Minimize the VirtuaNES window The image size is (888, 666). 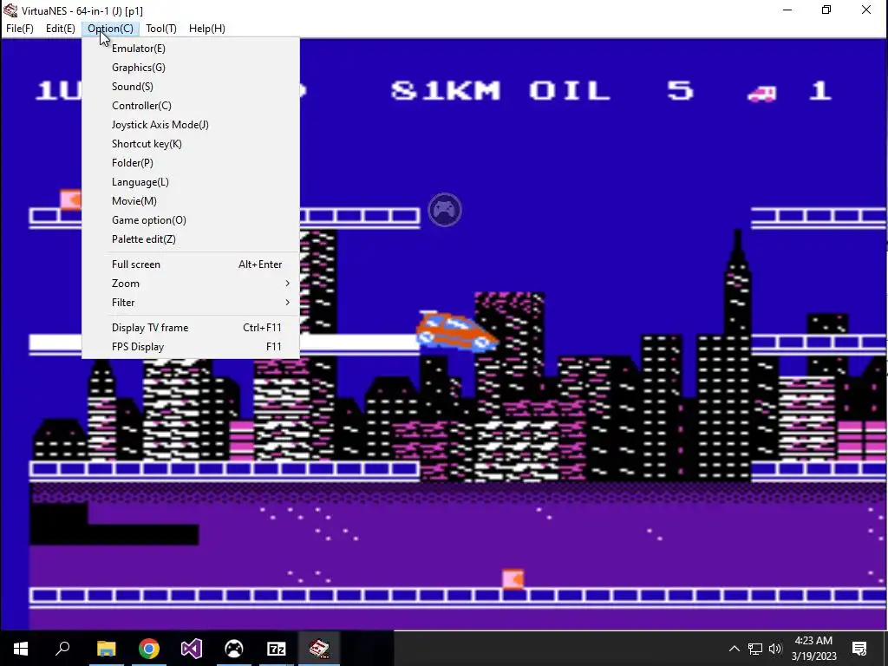(787, 10)
